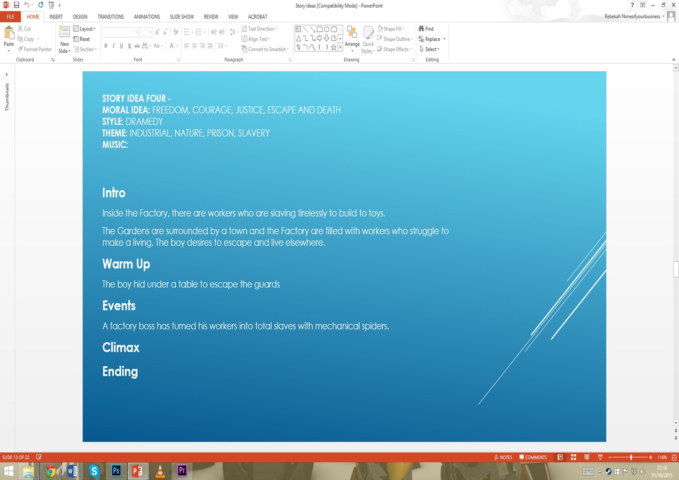Open the font name combo box
The image size is (679, 480).
point(121,32)
